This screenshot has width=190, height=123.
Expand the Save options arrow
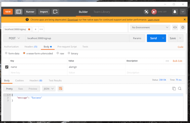coord(180,38)
